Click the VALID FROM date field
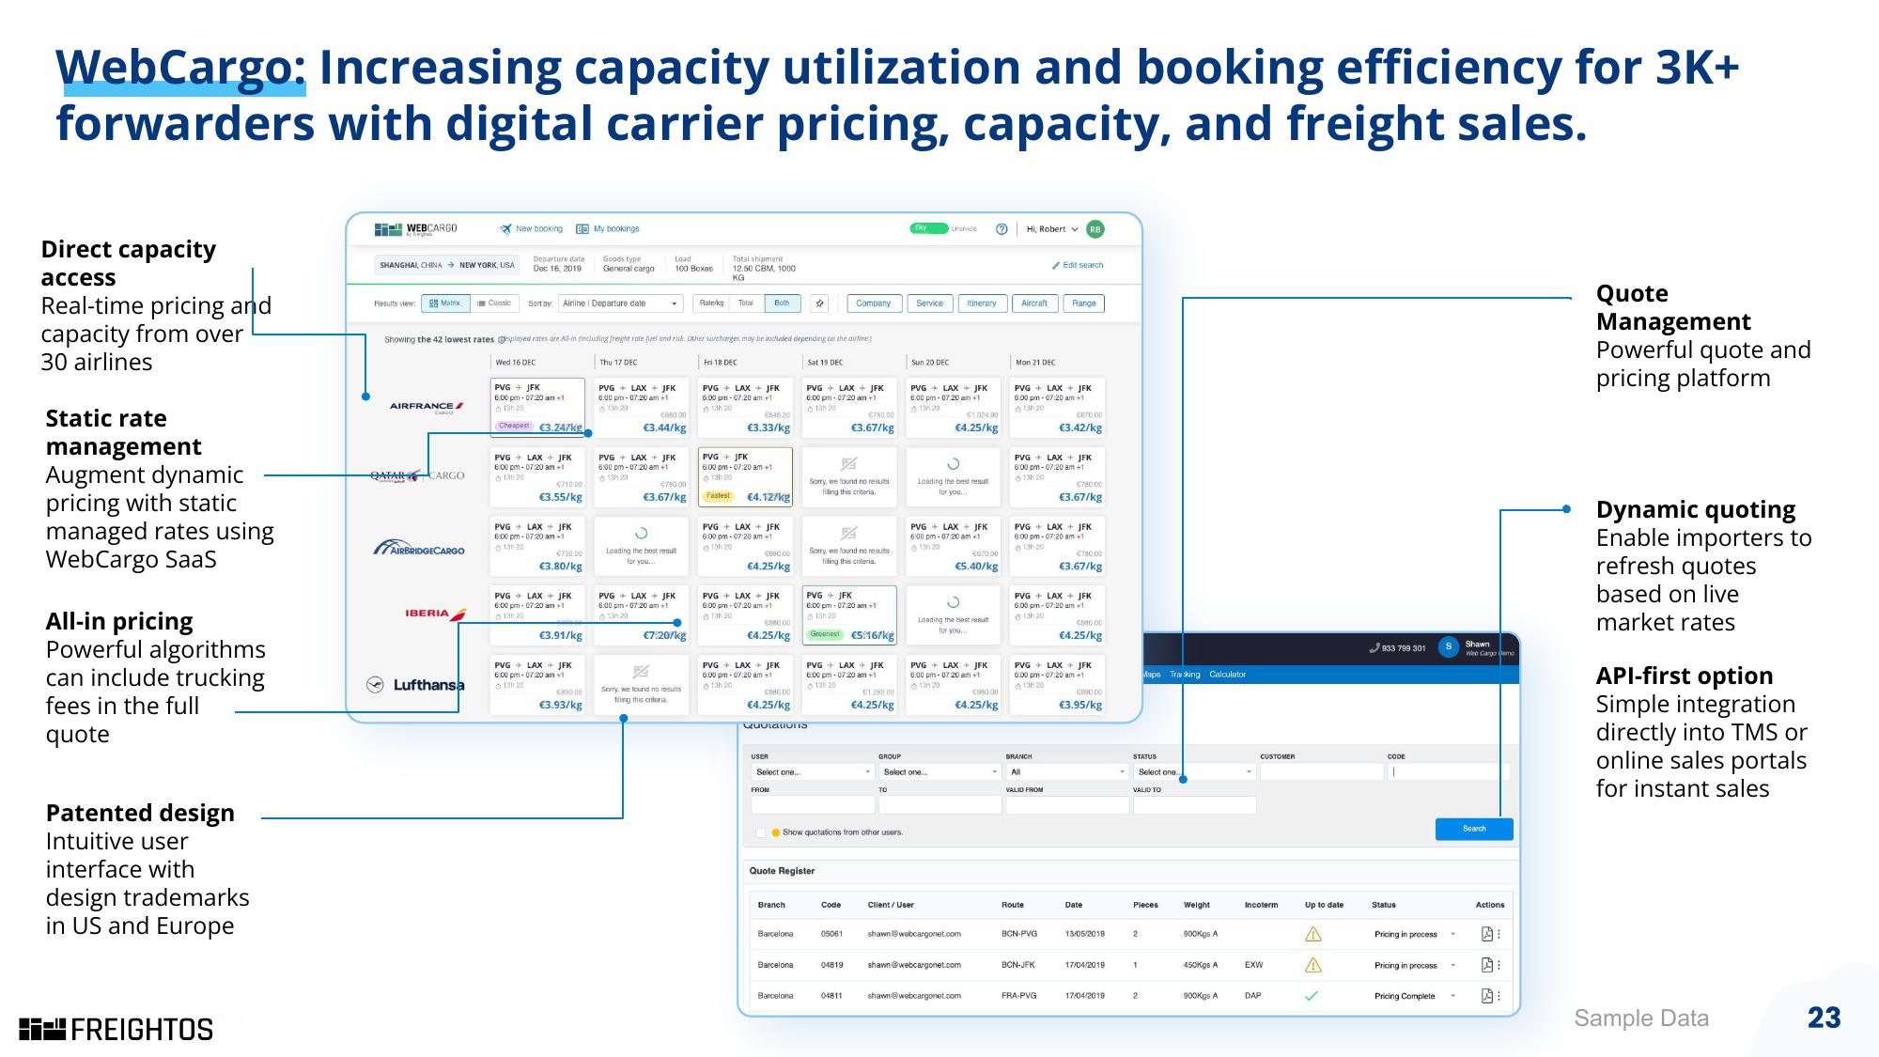Screen dimensions: 1879x1057 (1066, 805)
